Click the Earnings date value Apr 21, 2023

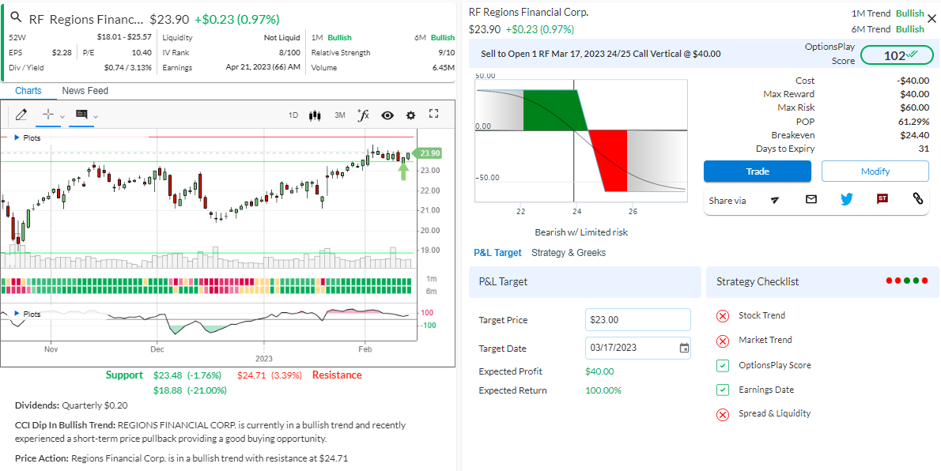coord(263,68)
